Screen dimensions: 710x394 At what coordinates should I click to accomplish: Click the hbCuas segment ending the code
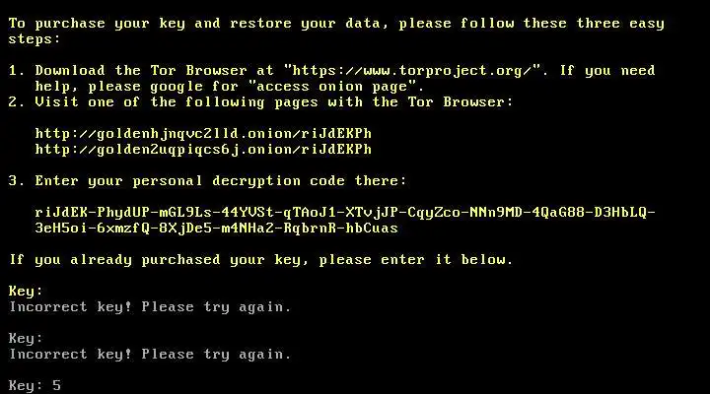click(372, 228)
